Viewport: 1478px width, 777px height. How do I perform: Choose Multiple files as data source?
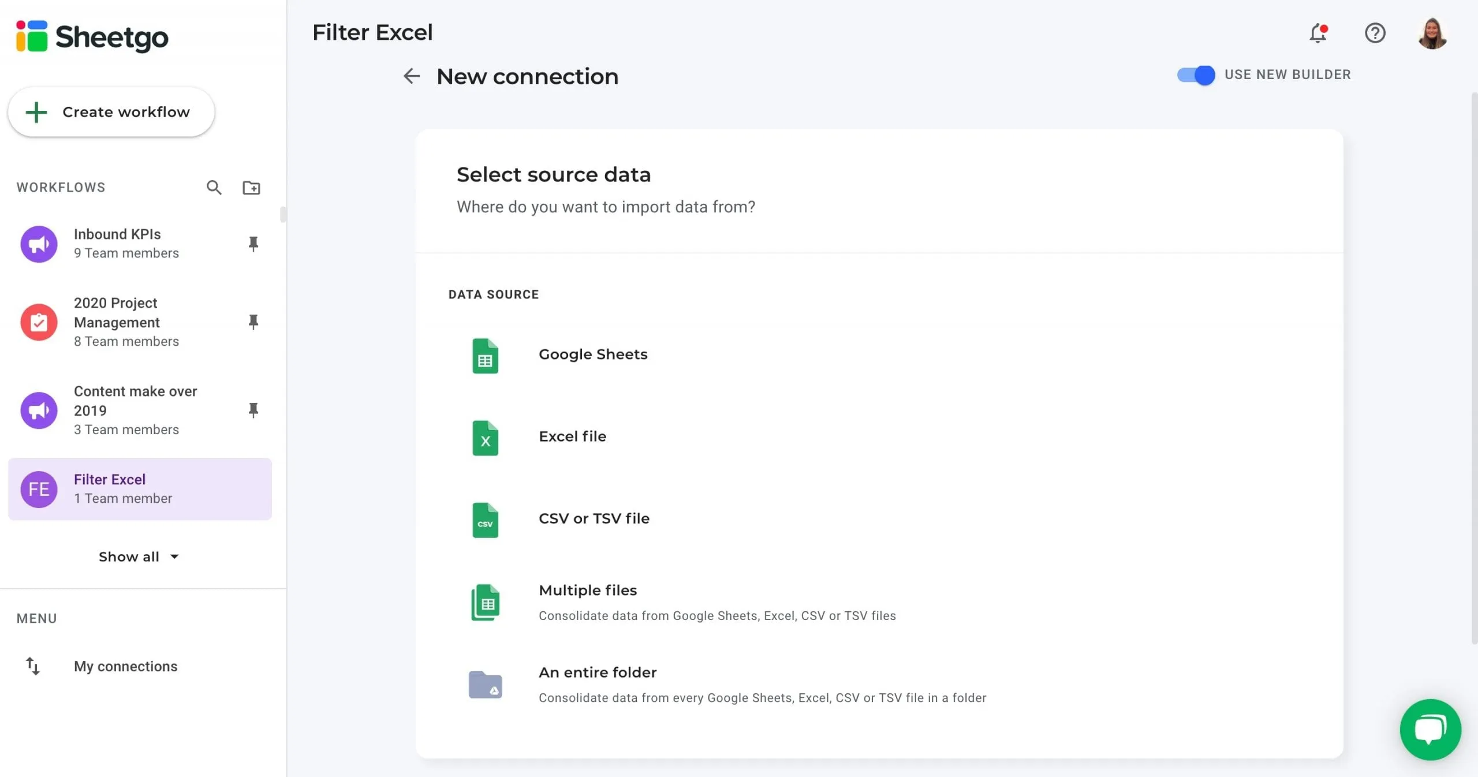click(879, 602)
